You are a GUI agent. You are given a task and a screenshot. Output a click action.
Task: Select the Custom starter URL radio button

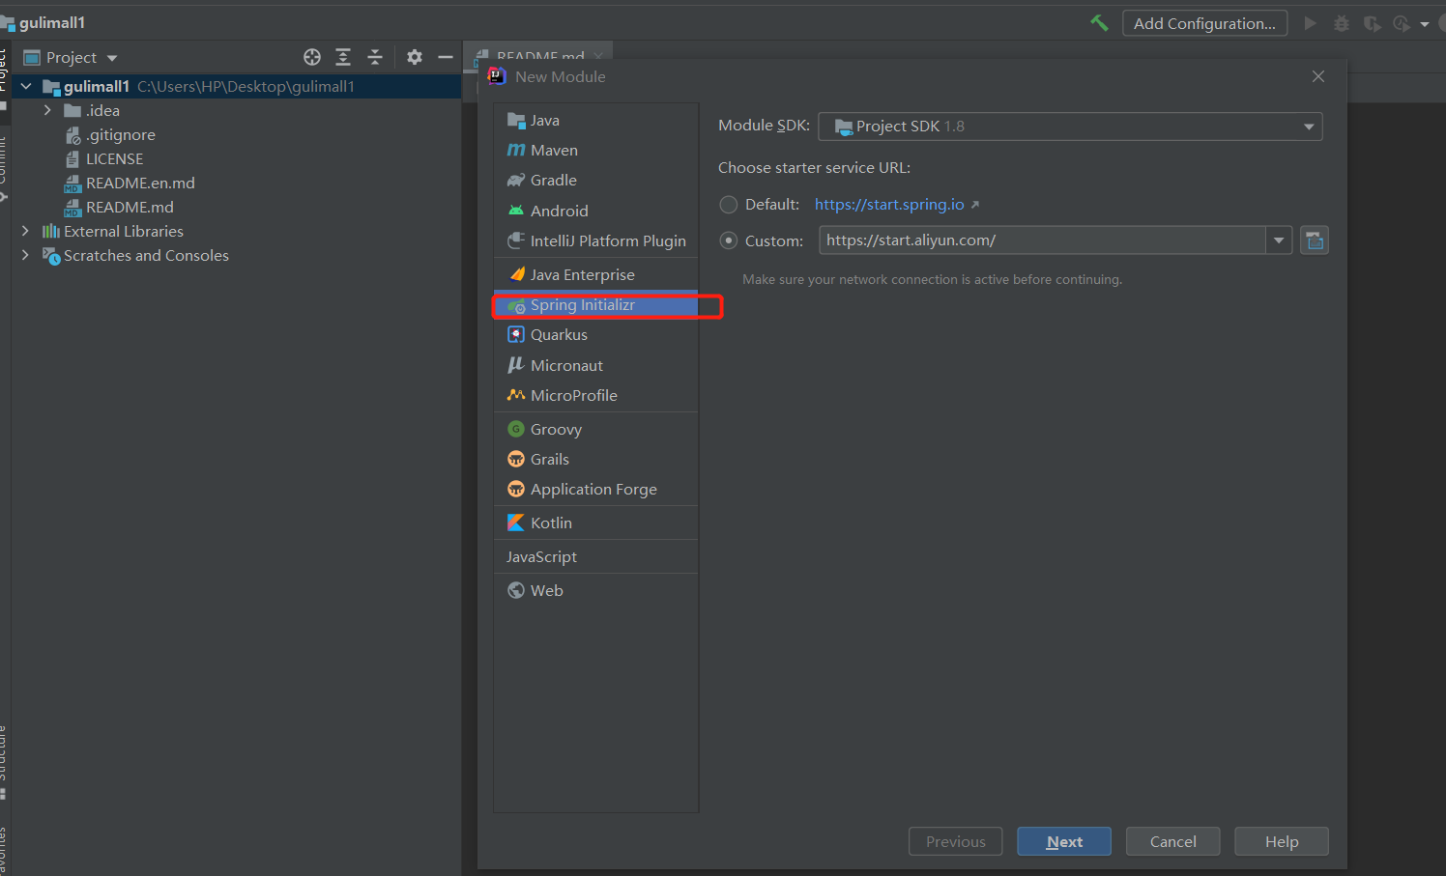coord(729,240)
